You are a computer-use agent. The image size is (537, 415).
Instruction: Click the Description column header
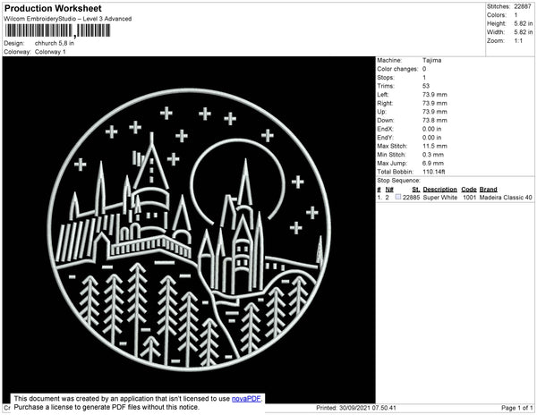[439, 190]
